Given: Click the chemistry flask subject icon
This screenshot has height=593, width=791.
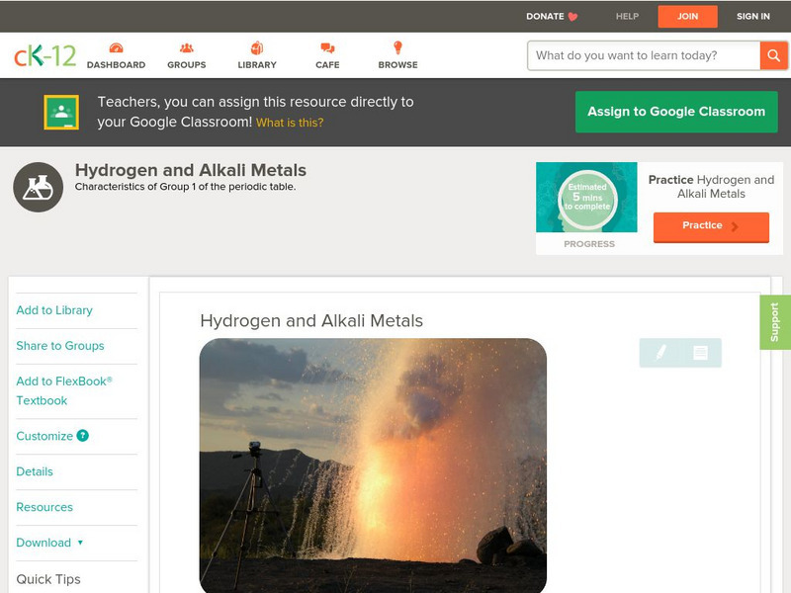Looking at the screenshot, I should tap(39, 187).
